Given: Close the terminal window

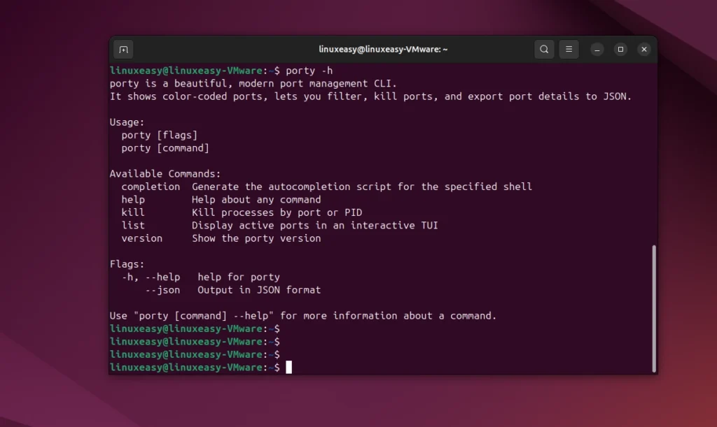Looking at the screenshot, I should [644, 50].
